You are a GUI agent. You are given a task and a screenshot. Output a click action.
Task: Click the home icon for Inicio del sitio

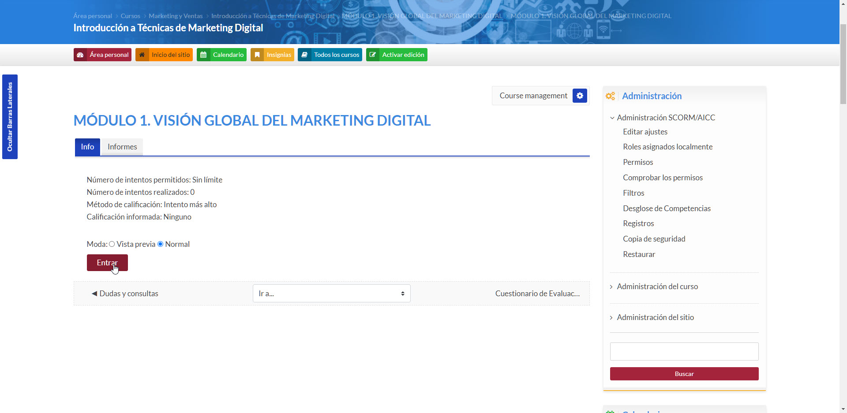(x=142, y=55)
